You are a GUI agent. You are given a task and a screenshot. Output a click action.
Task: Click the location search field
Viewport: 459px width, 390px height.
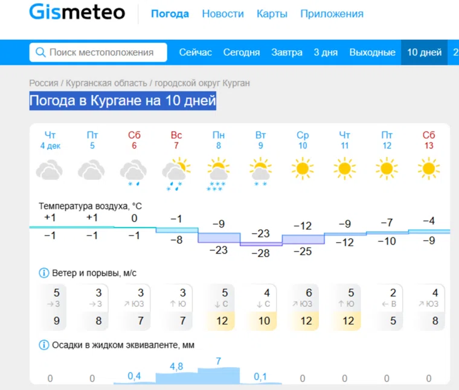pos(101,53)
